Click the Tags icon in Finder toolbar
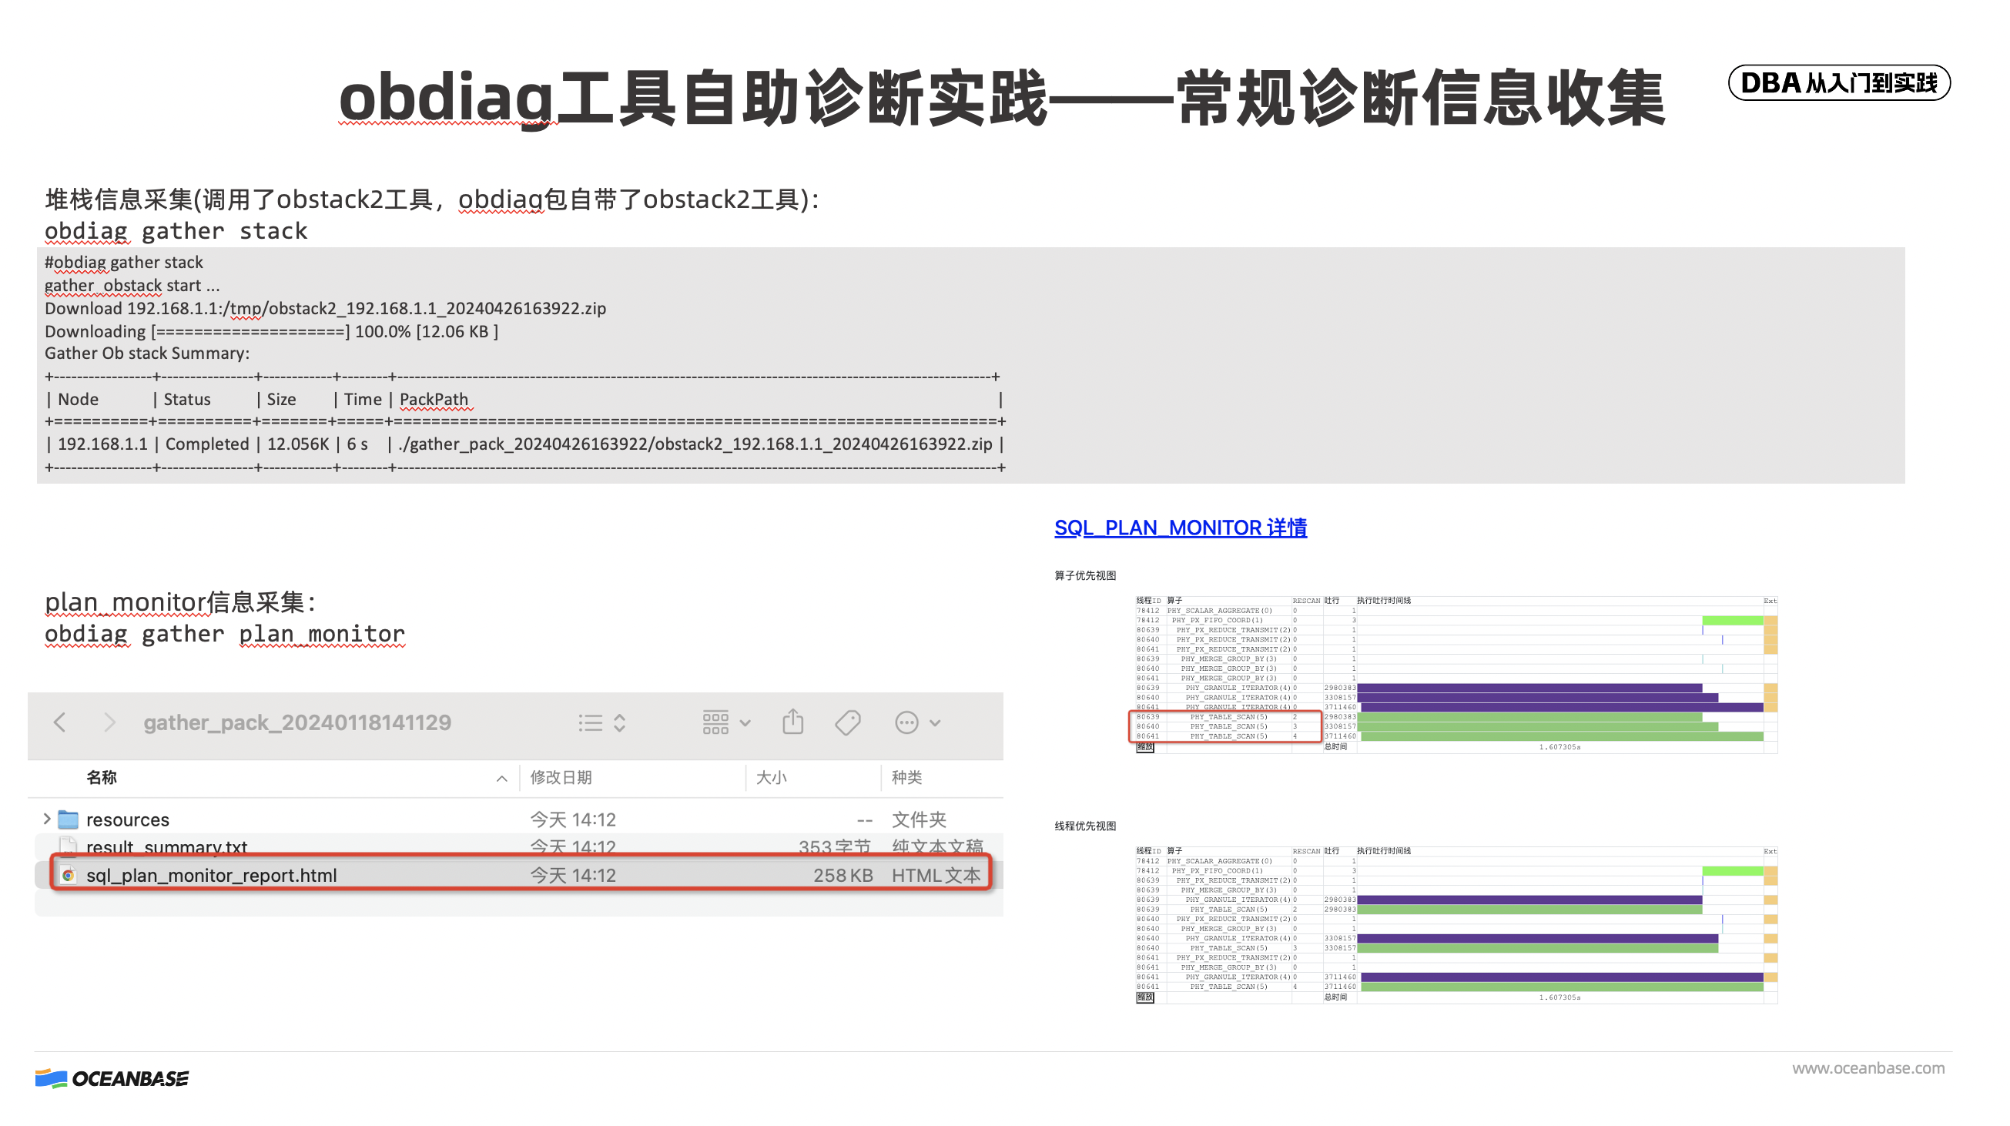This screenshot has height=1126, width=2010. [847, 722]
